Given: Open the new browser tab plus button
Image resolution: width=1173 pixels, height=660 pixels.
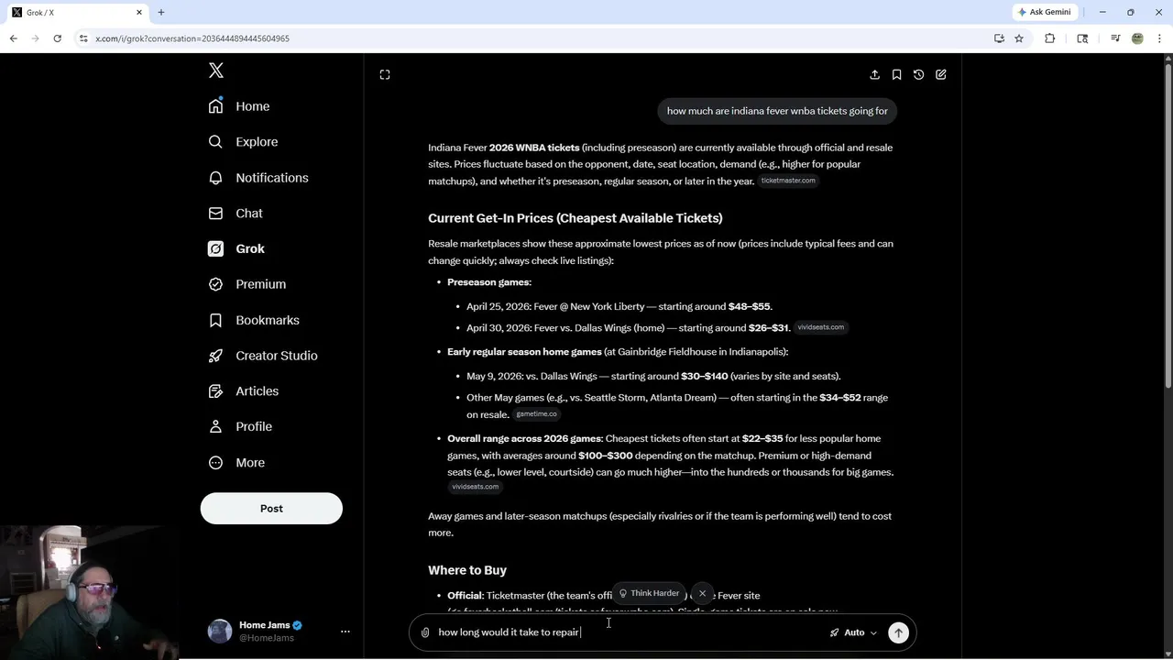Looking at the screenshot, I should click(161, 12).
